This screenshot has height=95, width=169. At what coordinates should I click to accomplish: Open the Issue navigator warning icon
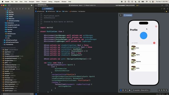(17, 9)
